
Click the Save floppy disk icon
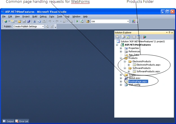(24, 21)
